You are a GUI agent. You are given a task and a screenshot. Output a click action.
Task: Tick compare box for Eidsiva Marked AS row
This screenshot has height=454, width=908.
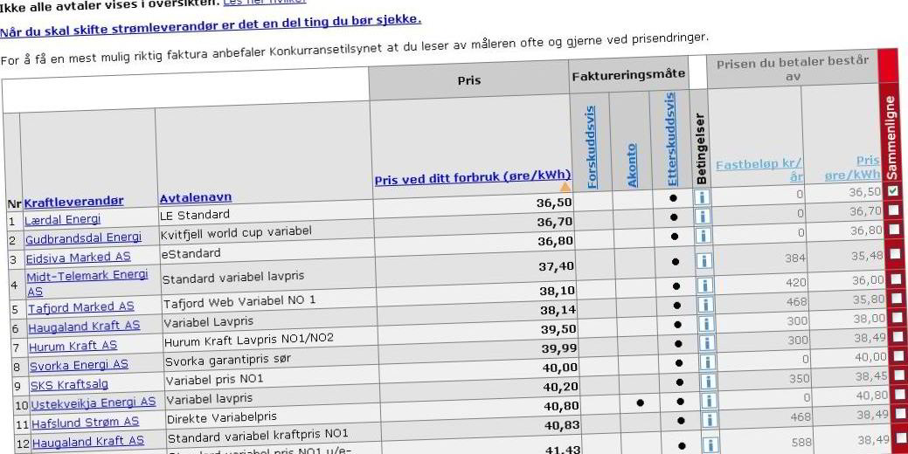(894, 229)
